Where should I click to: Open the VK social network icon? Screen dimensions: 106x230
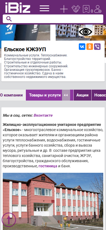[x=82, y=47]
